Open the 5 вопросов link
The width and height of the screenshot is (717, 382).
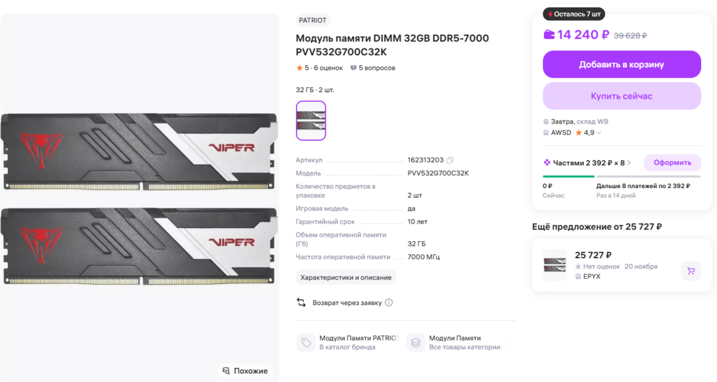376,68
